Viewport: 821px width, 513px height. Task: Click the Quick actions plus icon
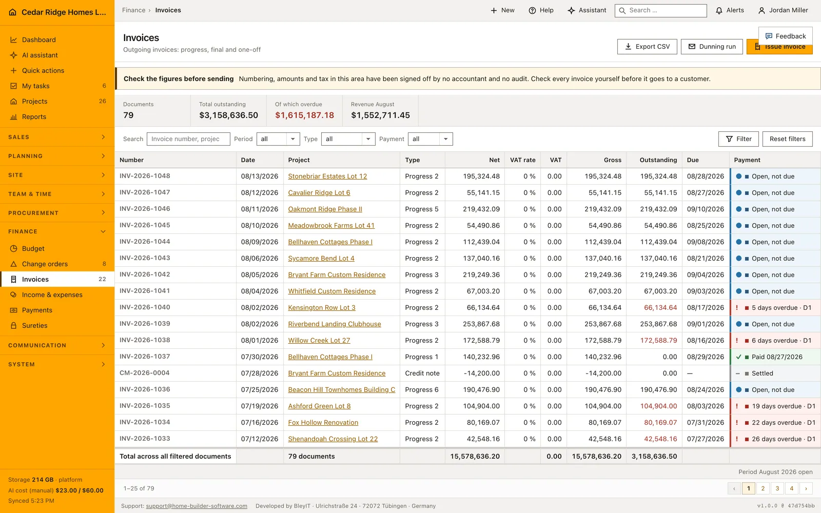tap(14, 70)
